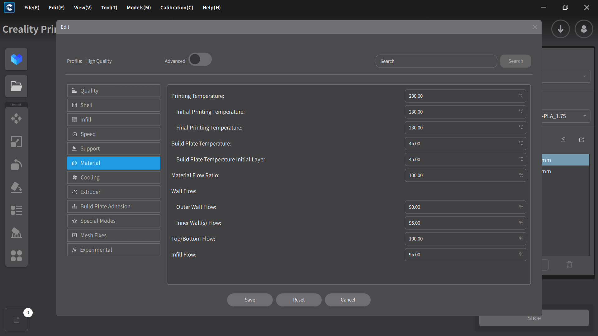Select the Move tool arrows icon

tap(17, 119)
